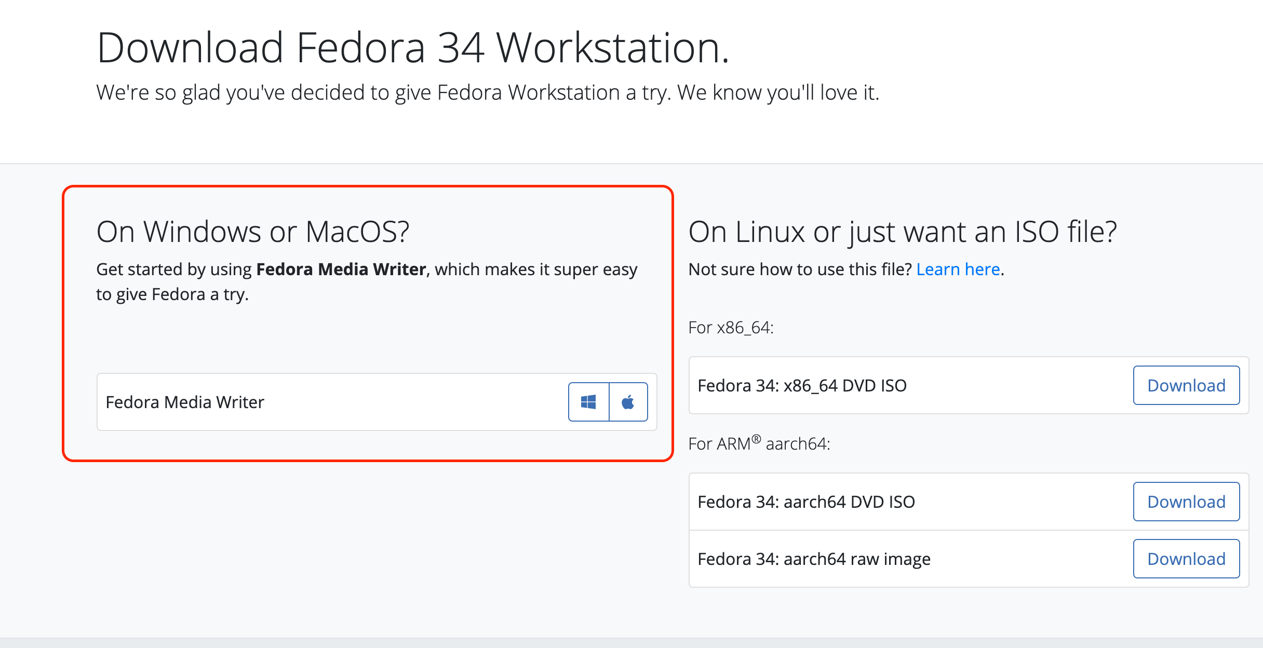This screenshot has width=1263, height=648.
Task: Select the Apple logo to download Fedora Media Writer
Action: (x=628, y=401)
